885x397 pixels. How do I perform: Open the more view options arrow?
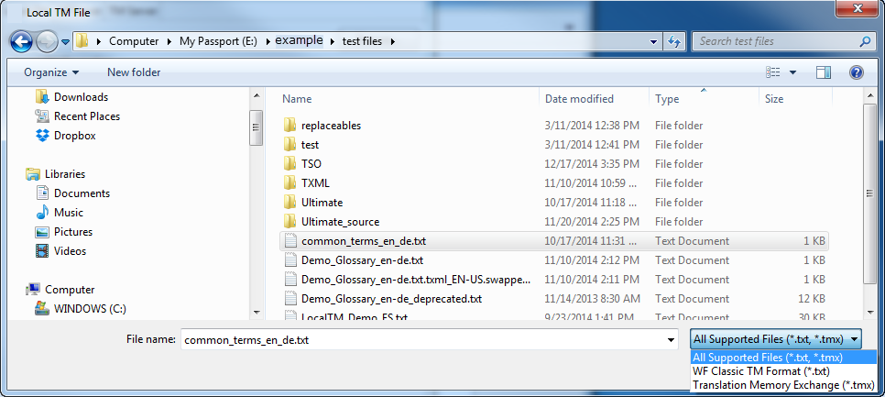point(792,72)
